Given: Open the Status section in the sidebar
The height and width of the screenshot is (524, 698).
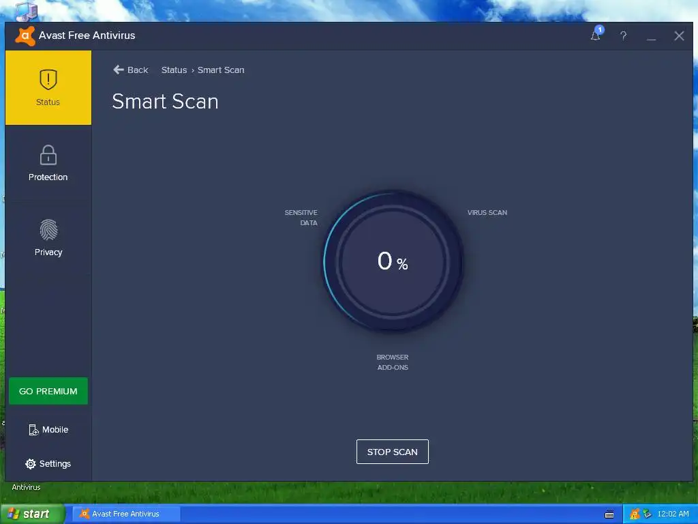Looking at the screenshot, I should click(48, 87).
